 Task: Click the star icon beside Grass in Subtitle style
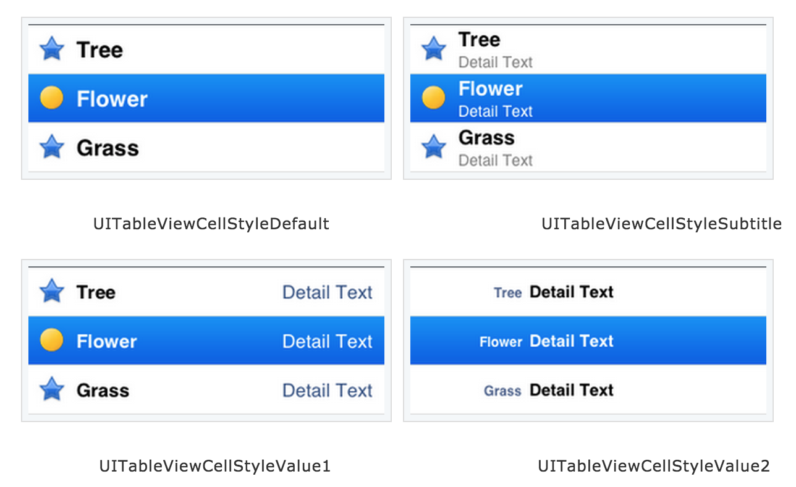pyautogui.click(x=434, y=147)
